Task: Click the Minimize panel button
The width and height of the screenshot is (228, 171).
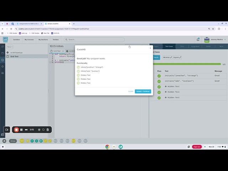Action: pos(167,57)
